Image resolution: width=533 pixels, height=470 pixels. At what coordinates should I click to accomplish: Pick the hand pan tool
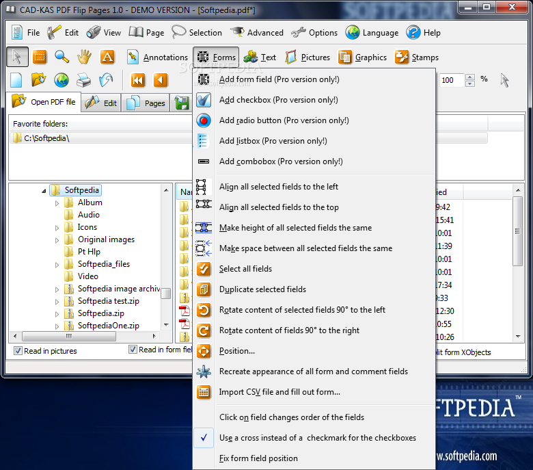pyautogui.click(x=84, y=57)
